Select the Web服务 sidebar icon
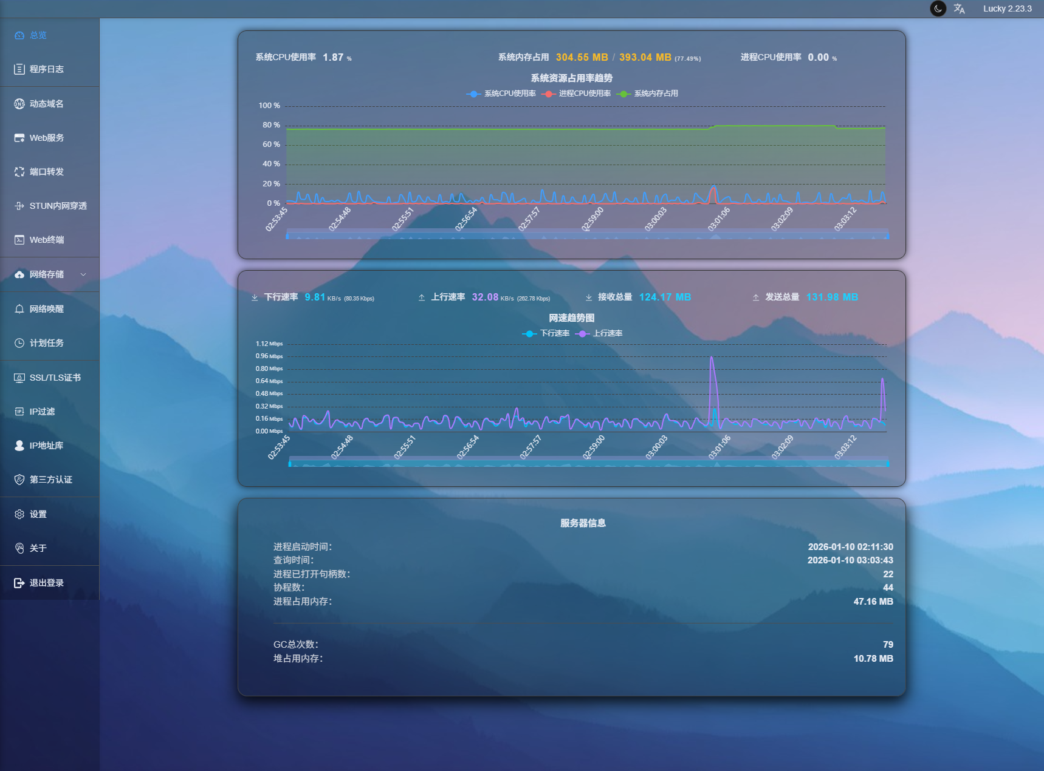This screenshot has height=771, width=1044. pyautogui.click(x=46, y=137)
